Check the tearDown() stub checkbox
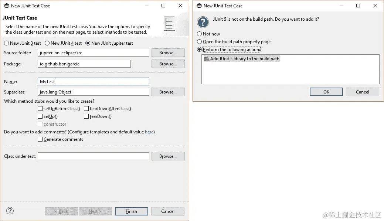The width and height of the screenshot is (384, 221). click(86, 116)
